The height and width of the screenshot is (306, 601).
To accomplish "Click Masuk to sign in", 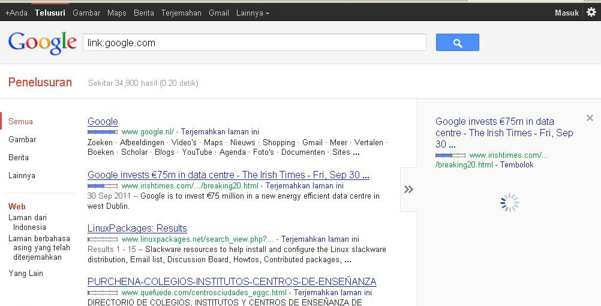I will point(566,13).
